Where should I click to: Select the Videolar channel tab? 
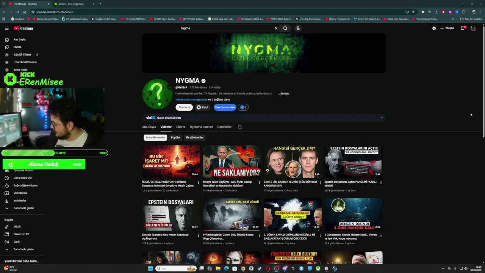coord(166,127)
